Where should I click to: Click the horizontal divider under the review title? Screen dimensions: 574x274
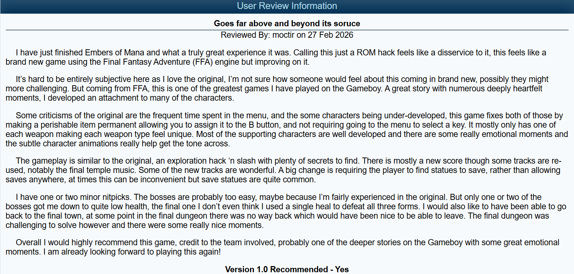pos(287,30)
